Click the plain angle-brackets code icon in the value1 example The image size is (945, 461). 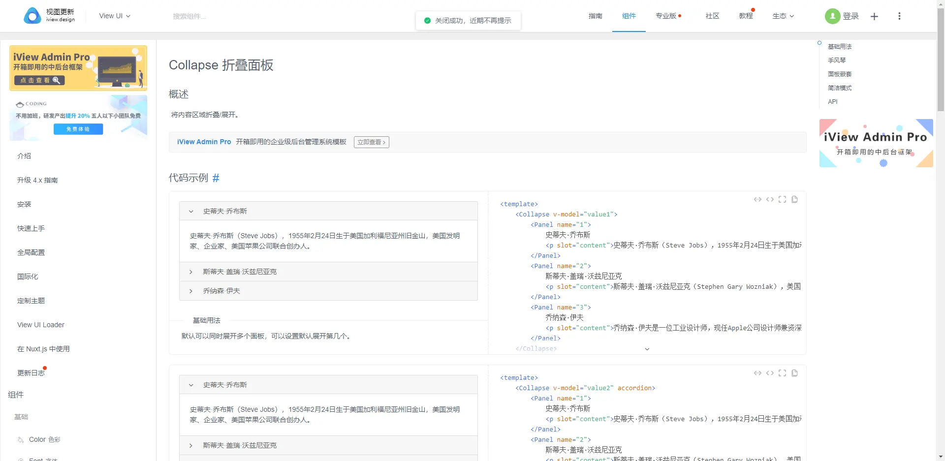[770, 199]
